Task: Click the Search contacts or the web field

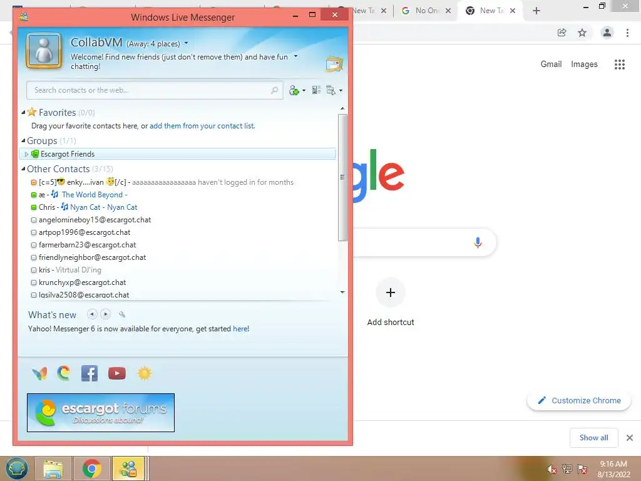Action: (155, 90)
